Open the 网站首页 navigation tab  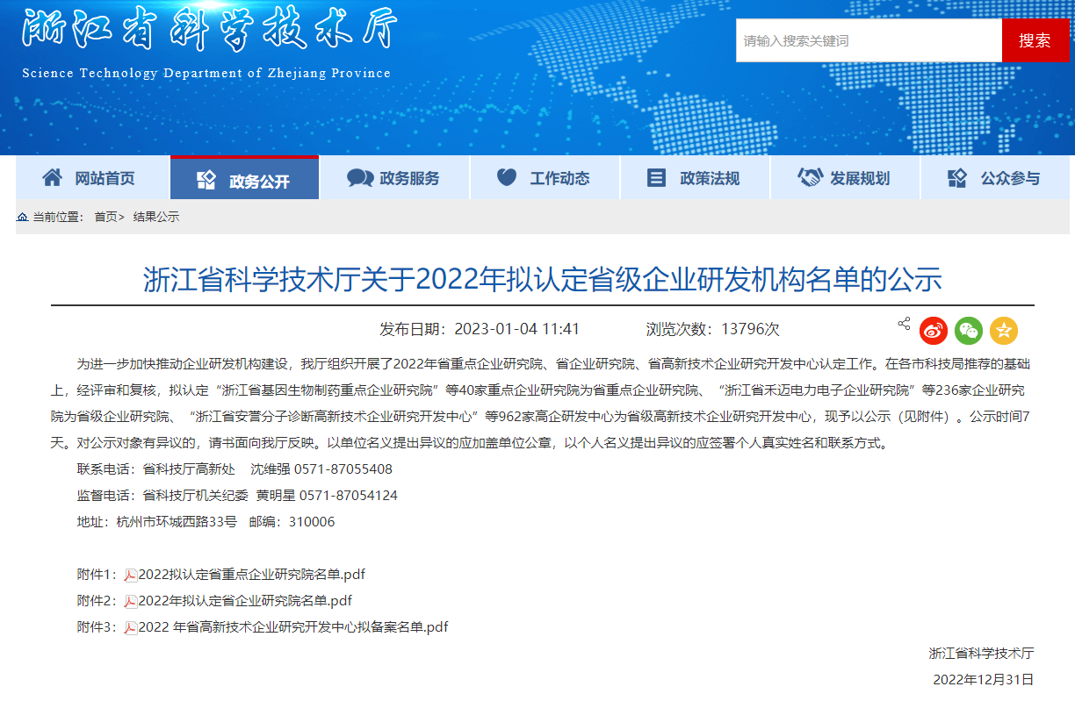point(91,178)
